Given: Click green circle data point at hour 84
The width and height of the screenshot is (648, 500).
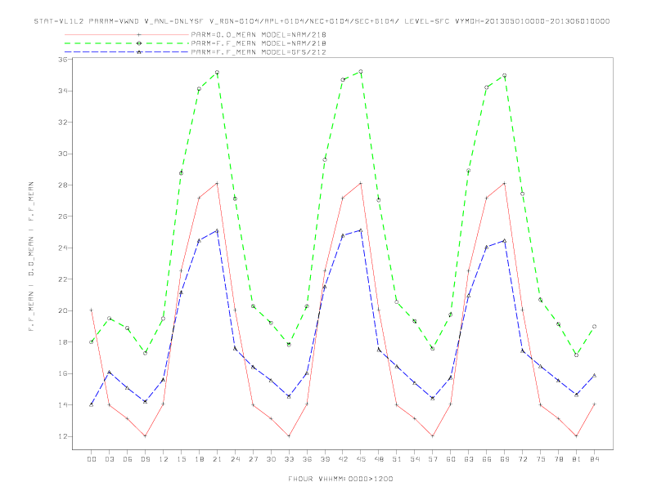Looking at the screenshot, I should pos(594,326).
